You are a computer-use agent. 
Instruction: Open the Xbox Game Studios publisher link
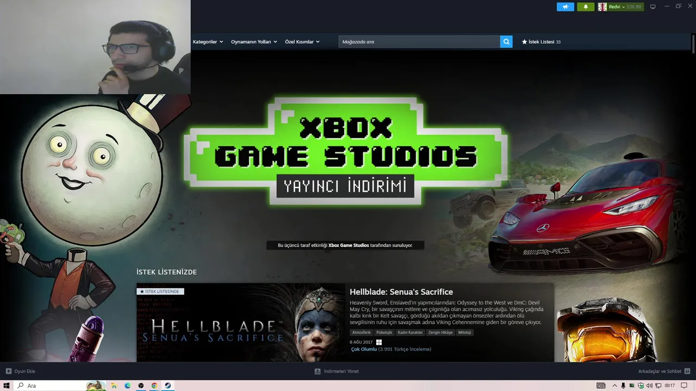click(x=349, y=245)
